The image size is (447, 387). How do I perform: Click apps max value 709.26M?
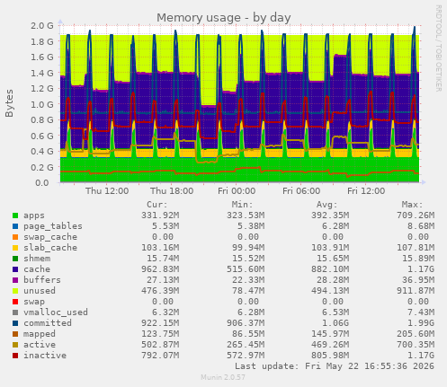click(416, 215)
